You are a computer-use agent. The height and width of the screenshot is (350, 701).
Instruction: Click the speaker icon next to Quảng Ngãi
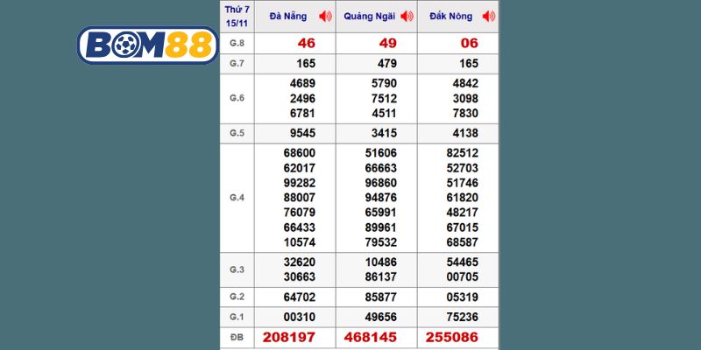[x=407, y=17]
